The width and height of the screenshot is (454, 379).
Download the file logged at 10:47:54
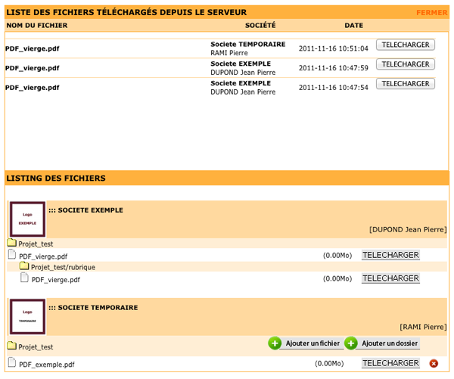(406, 83)
